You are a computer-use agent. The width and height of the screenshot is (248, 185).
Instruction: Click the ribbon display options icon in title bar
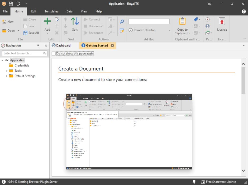pos(210,4)
